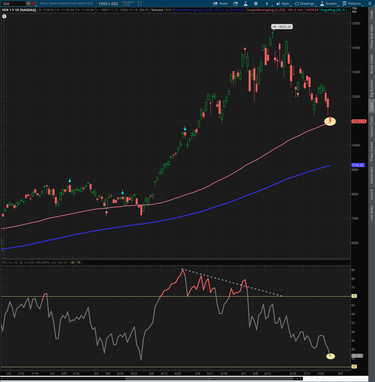Image resolution: width=375 pixels, height=382 pixels.
Task: Click the cyan down arrow signal near 4/20
Action: pos(185,129)
